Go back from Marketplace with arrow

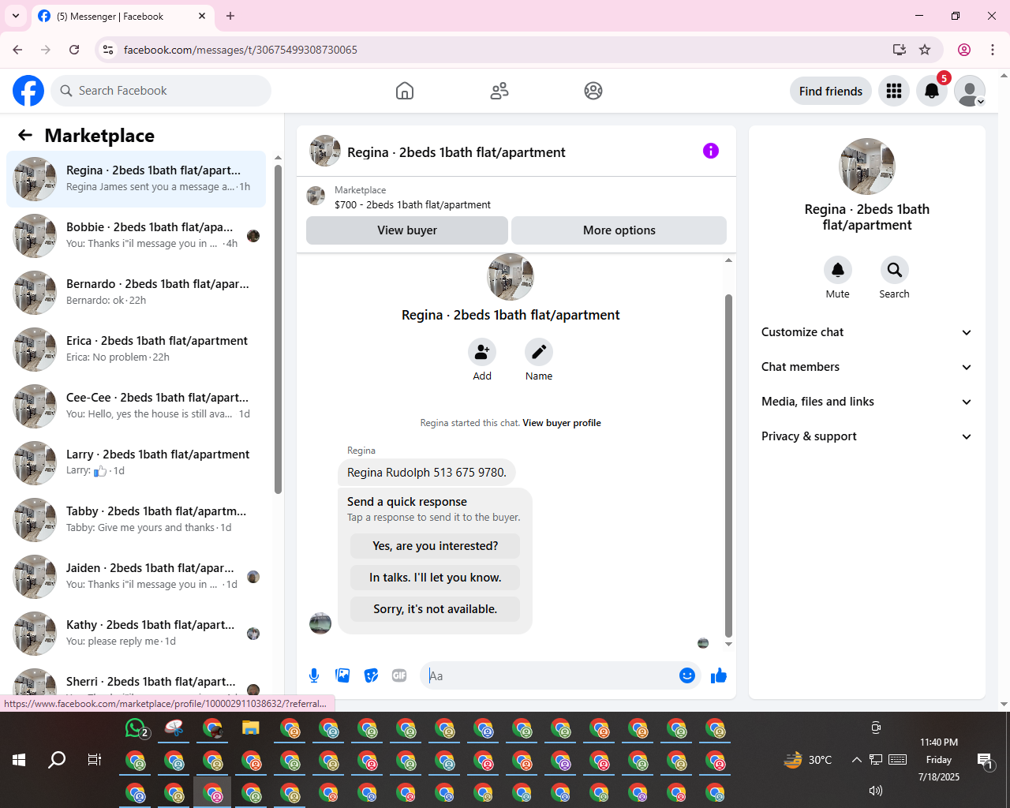tap(25, 135)
